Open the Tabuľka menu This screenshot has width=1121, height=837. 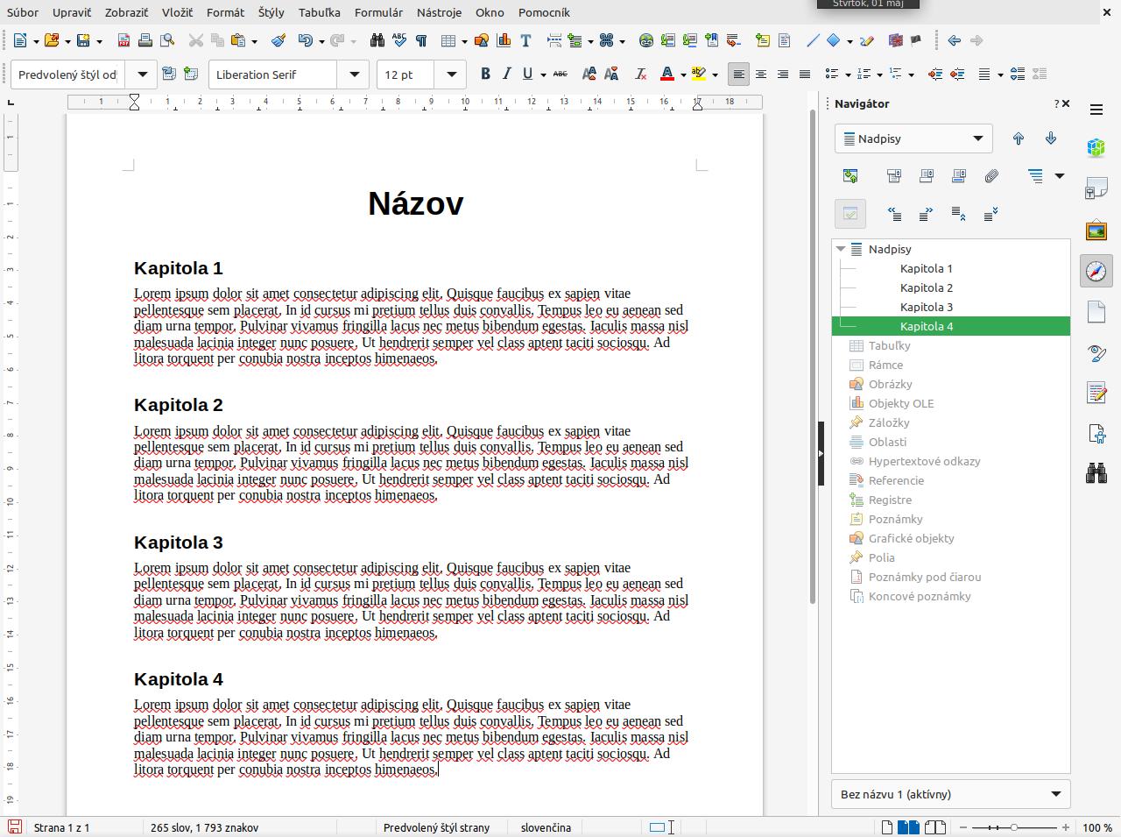tap(320, 12)
